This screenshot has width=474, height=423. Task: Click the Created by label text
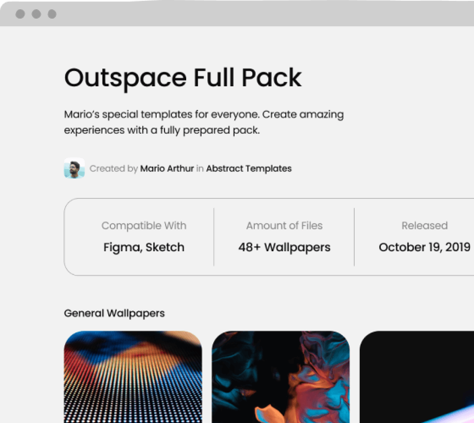pyautogui.click(x=113, y=168)
